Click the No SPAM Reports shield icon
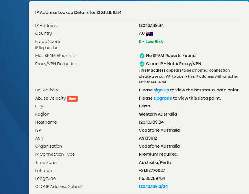Image resolution: width=249 pixels, height=194 pixels. pos(142,56)
